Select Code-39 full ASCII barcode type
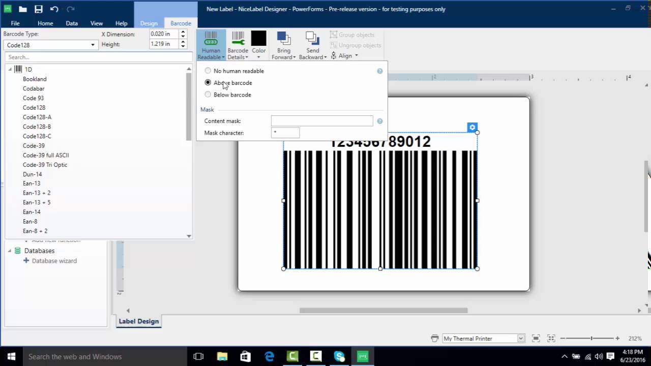The width and height of the screenshot is (651, 366). pyautogui.click(x=46, y=155)
